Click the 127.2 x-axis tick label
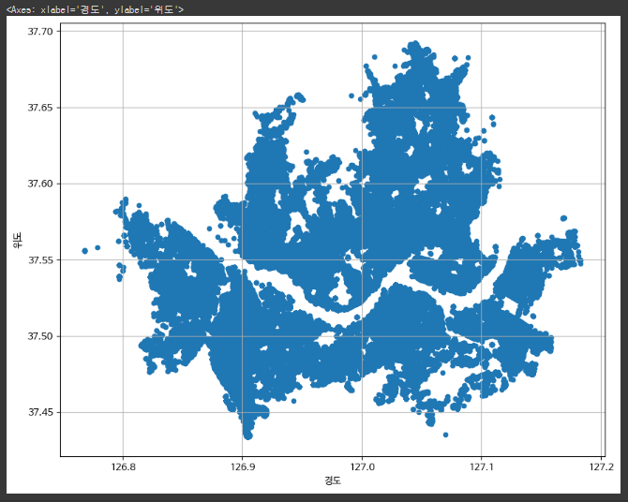 601,466
